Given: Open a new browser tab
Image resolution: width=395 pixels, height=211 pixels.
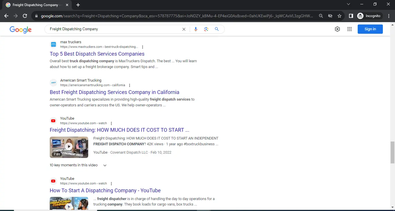Looking at the screenshot, I should [78, 5].
